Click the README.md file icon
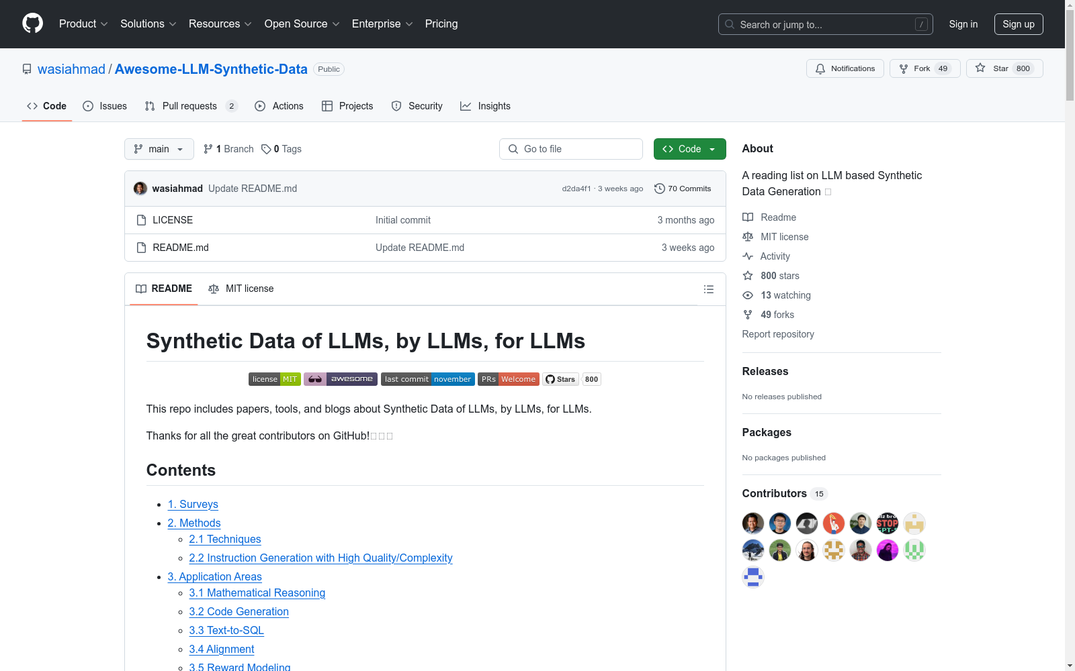 click(141, 248)
